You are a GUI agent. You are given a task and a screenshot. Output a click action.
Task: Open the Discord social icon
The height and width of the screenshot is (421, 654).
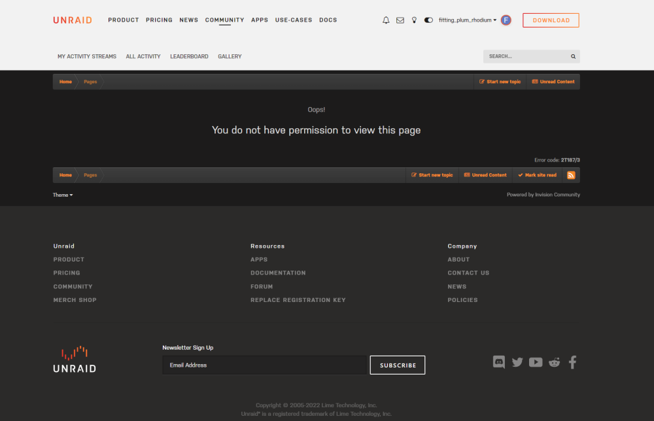point(499,362)
